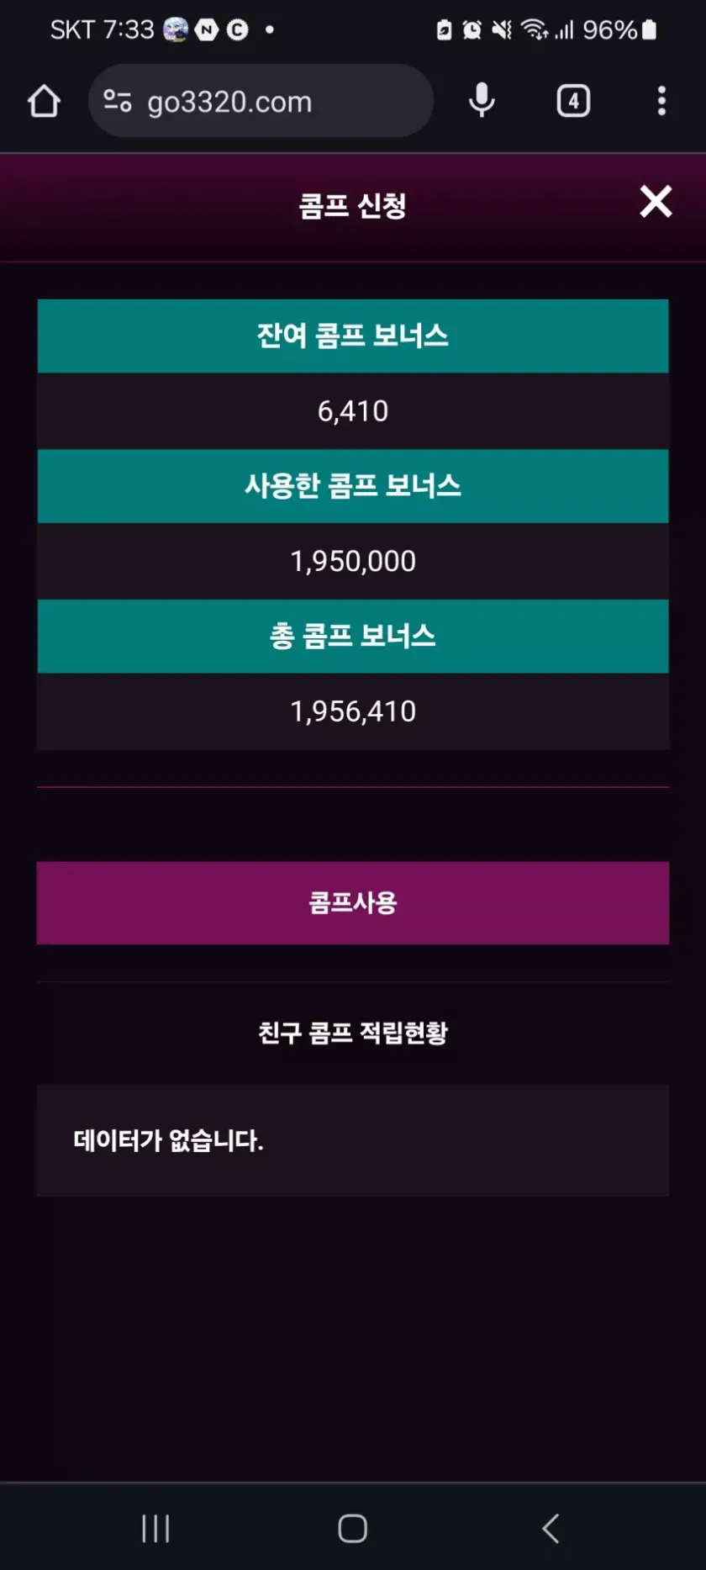This screenshot has width=706, height=1570.
Task: Select the 사용한 콤프 보너스 header
Action: click(353, 486)
